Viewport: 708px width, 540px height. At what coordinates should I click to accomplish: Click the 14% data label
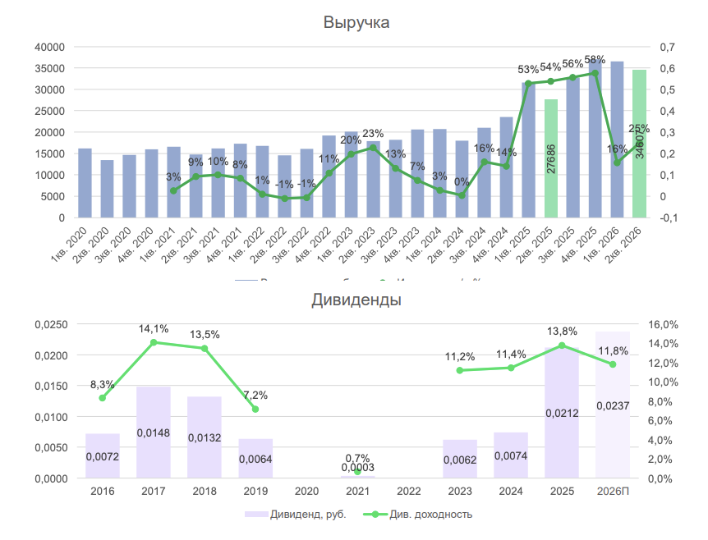click(x=506, y=153)
